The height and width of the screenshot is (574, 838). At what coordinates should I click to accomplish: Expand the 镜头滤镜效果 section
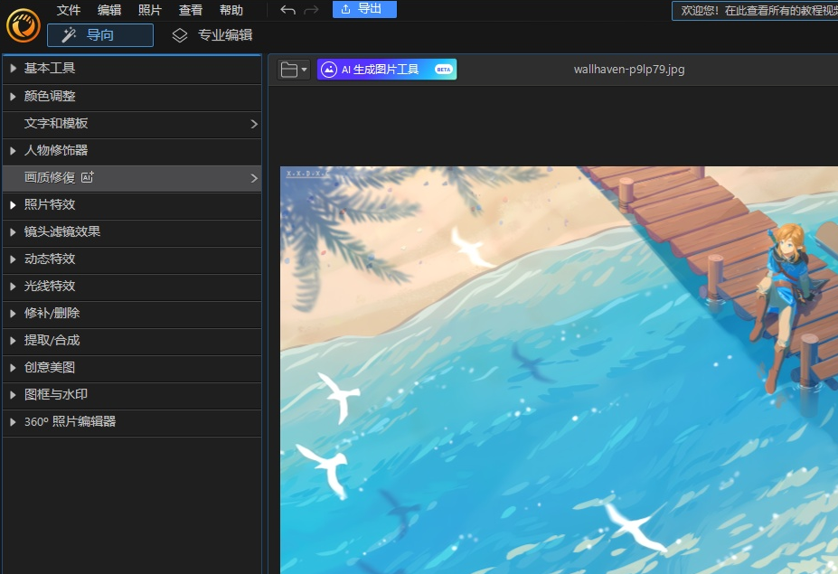(132, 232)
